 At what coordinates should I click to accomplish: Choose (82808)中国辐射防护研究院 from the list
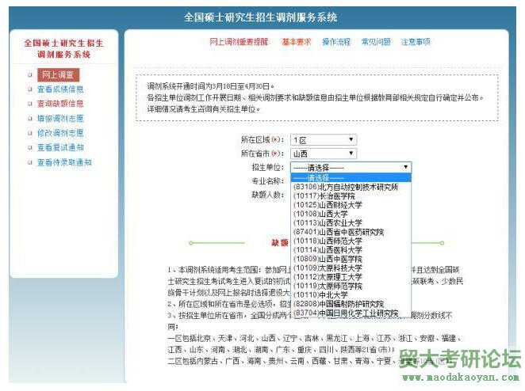click(351, 304)
